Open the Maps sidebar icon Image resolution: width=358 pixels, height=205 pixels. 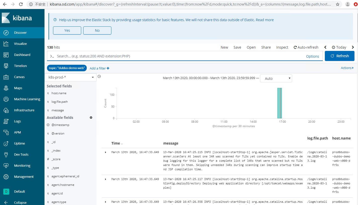pos(6,88)
